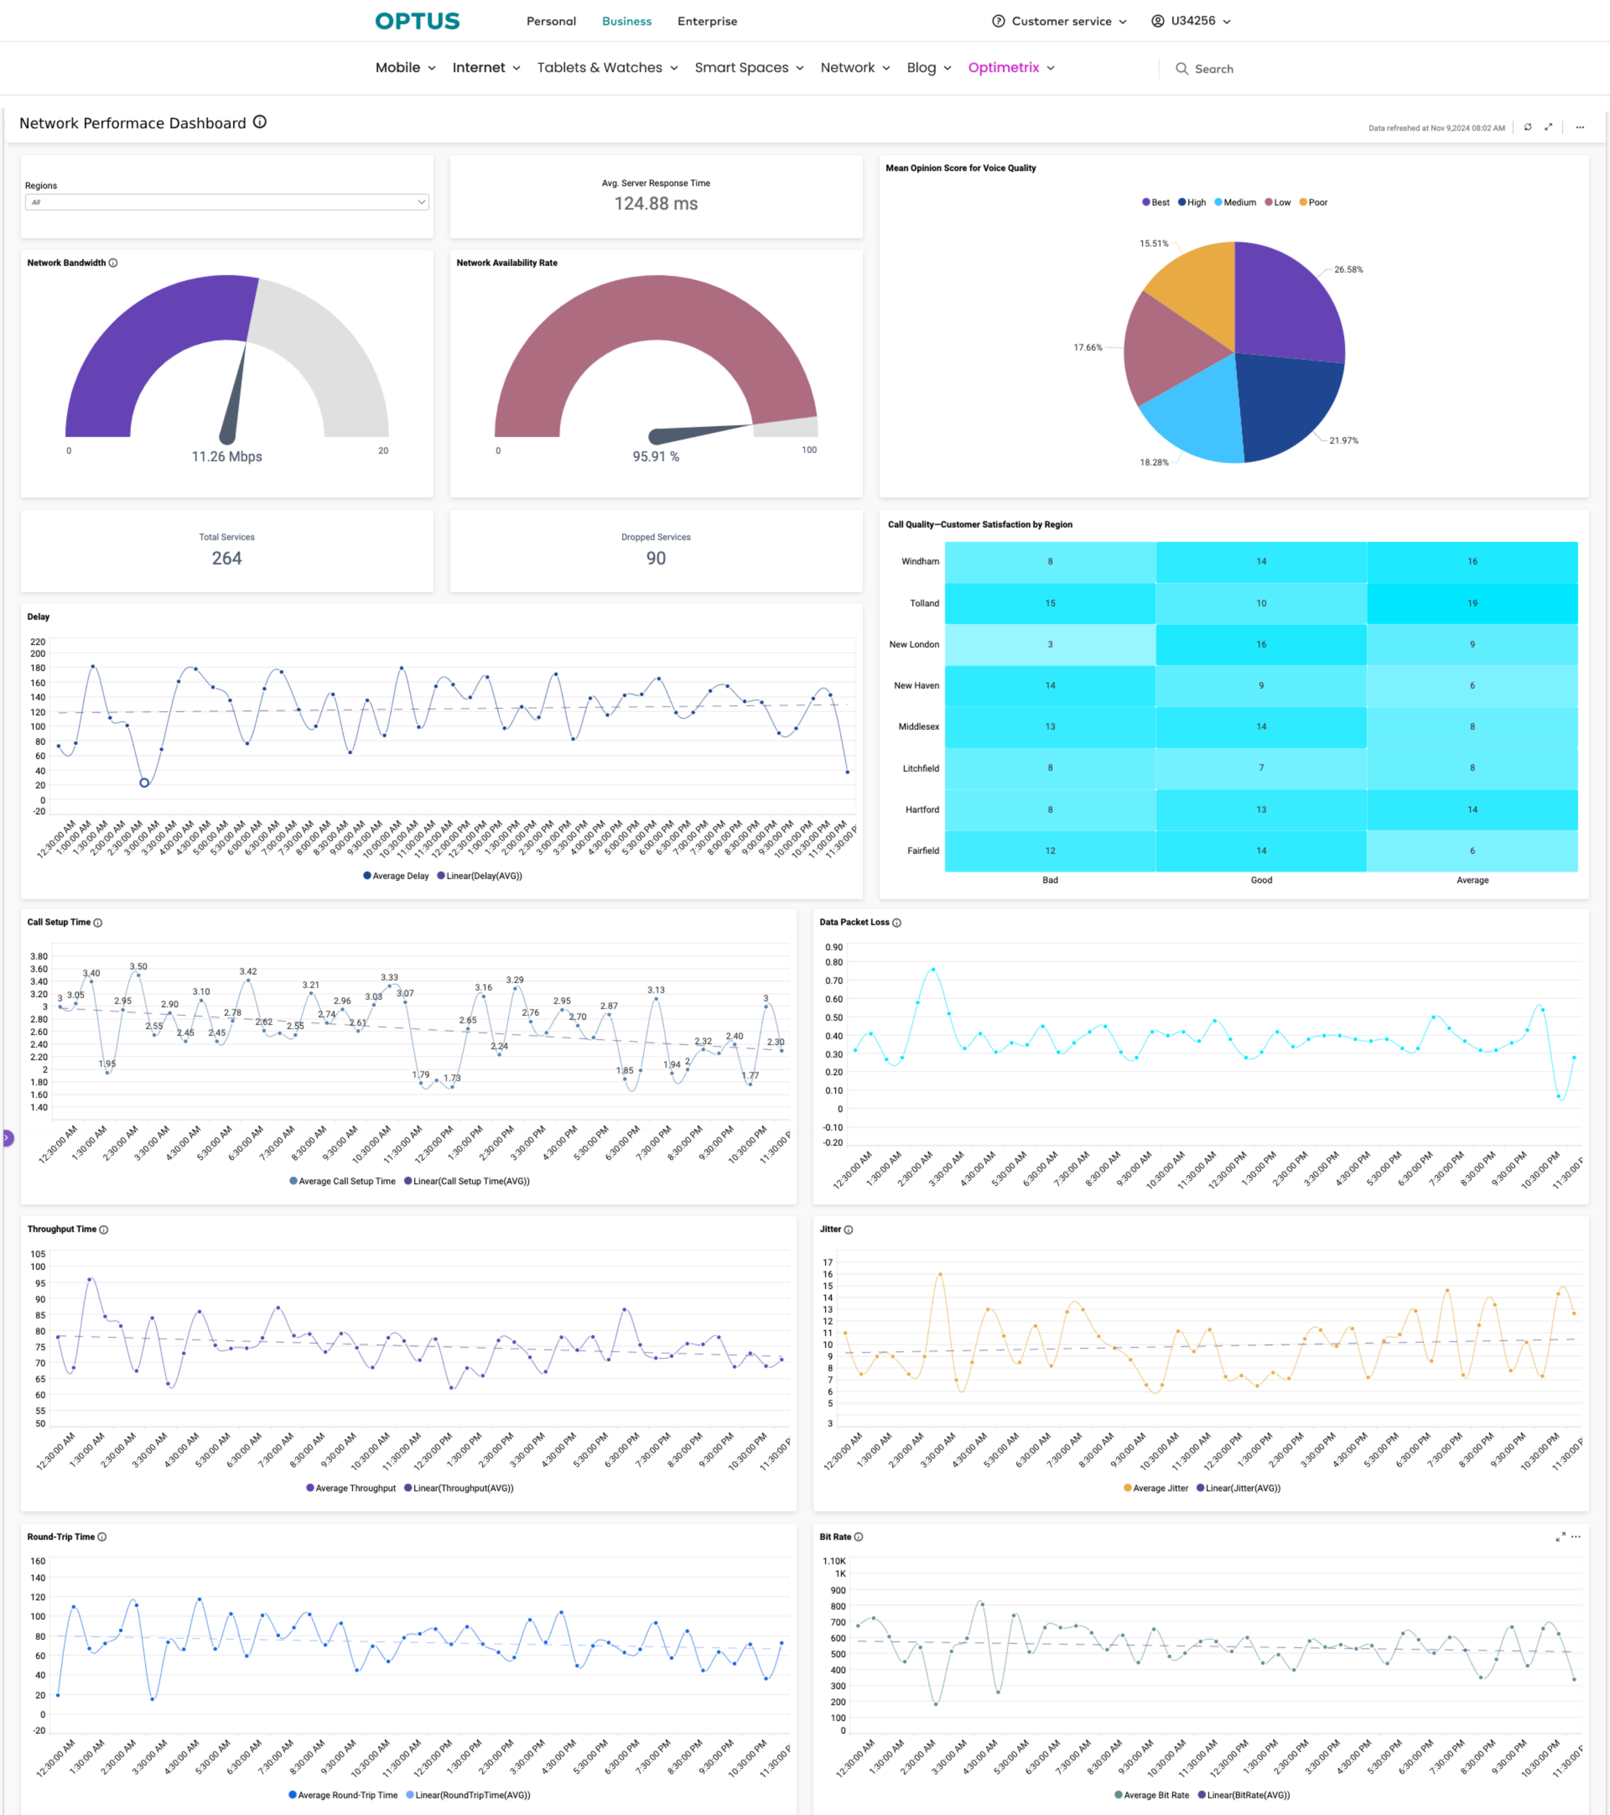Viewport: 1610px width, 1815px height.
Task: Open the Bit Rate panel ellipsis menu
Action: click(x=1576, y=1537)
